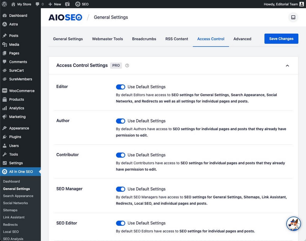Click the Marketing megaphone icon
The width and height of the screenshot is (306, 241).
point(5,117)
